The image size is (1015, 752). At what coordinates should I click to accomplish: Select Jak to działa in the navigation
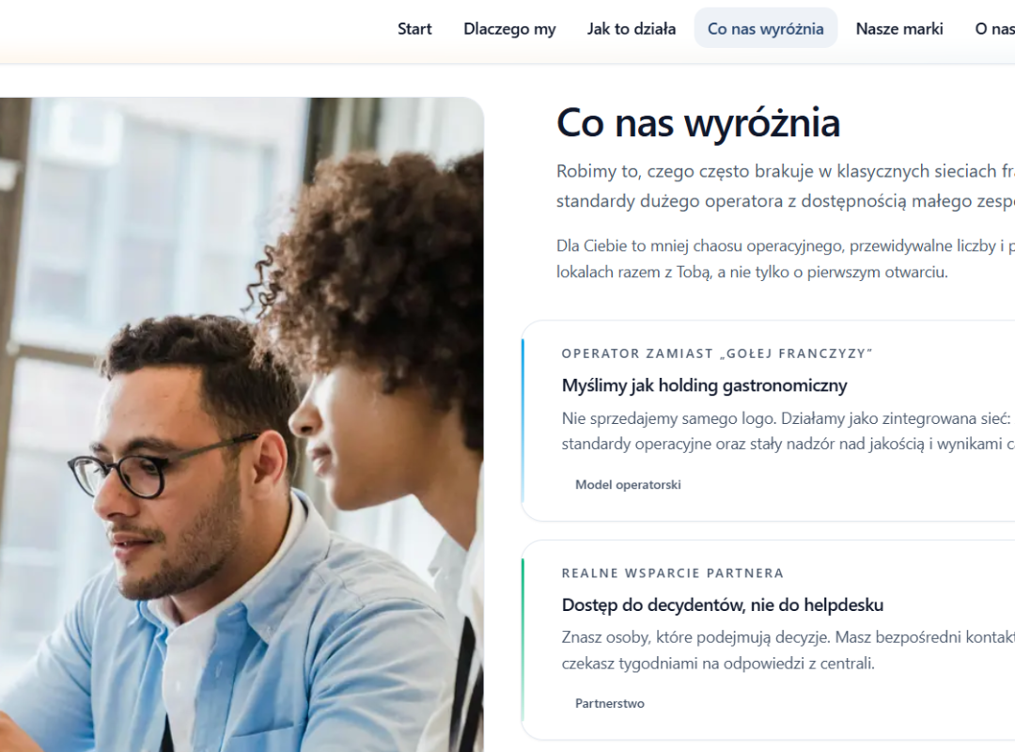point(632,28)
